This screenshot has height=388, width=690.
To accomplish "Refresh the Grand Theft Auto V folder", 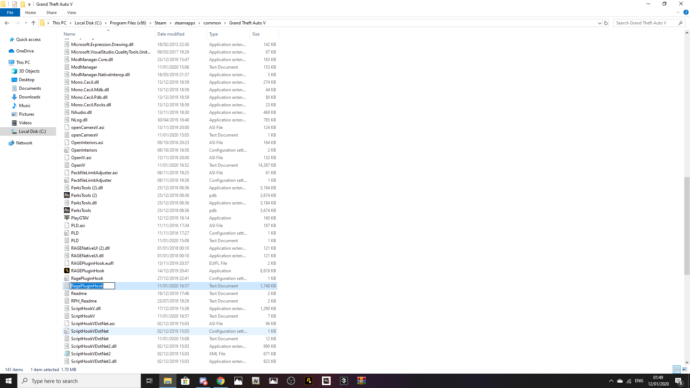I will click(x=606, y=23).
